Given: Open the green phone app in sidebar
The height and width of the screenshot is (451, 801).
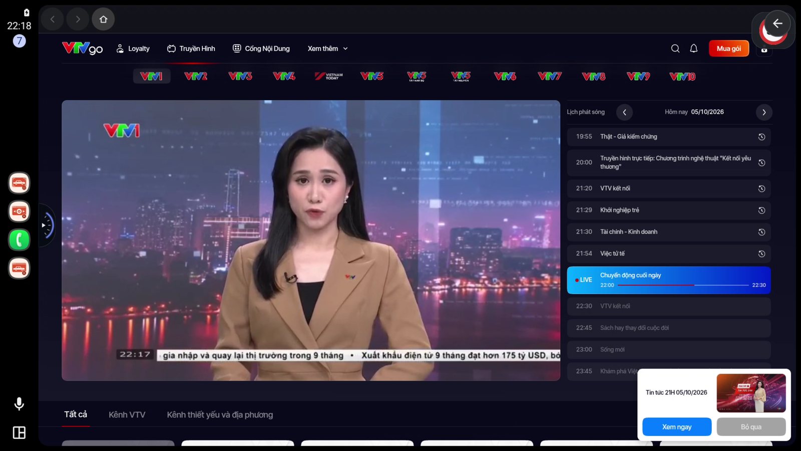Looking at the screenshot, I should click(19, 240).
